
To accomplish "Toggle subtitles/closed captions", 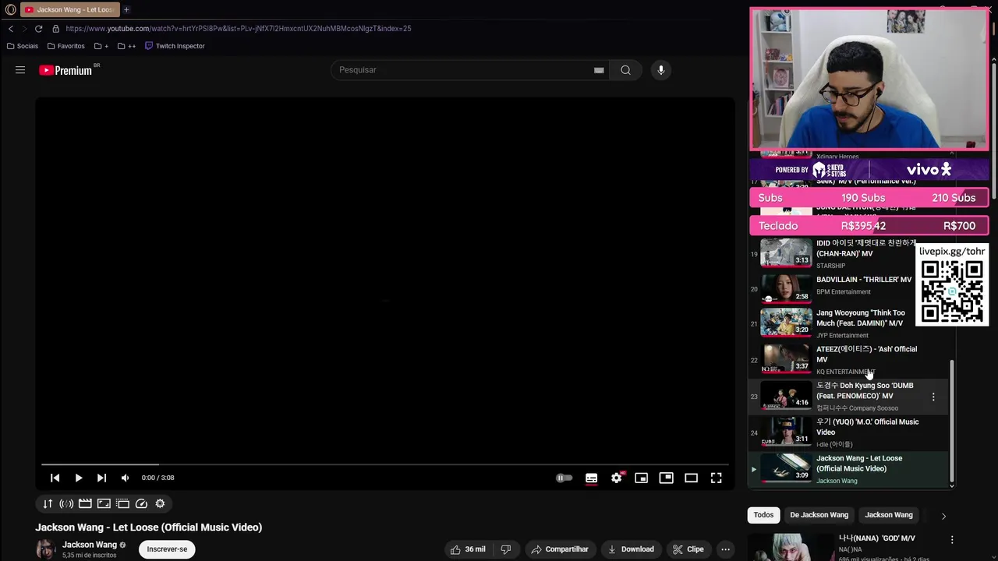I will tap(592, 478).
